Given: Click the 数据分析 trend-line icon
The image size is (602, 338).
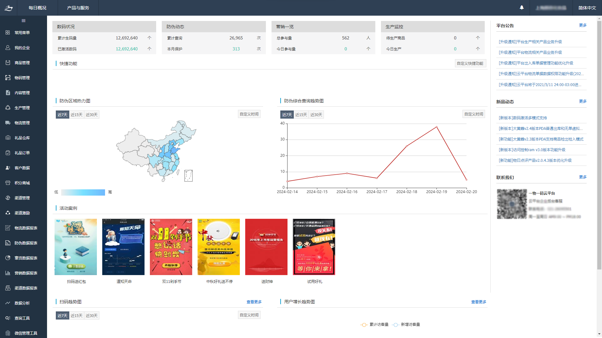Looking at the screenshot, I should [x=8, y=303].
